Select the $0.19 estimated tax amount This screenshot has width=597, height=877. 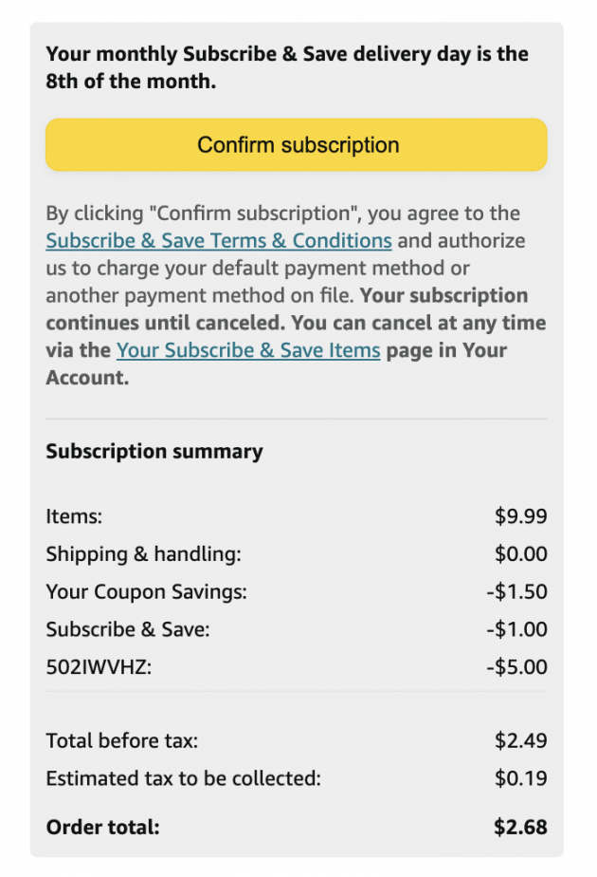click(x=520, y=779)
